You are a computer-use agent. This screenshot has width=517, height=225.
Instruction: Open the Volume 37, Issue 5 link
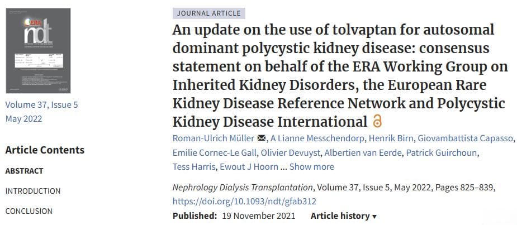41,105
